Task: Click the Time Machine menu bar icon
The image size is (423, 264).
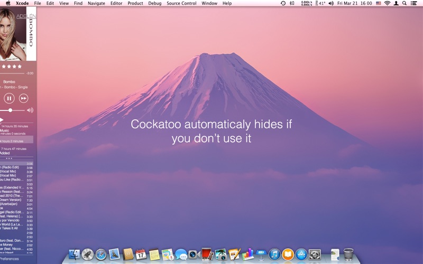Action: (x=283, y=3)
